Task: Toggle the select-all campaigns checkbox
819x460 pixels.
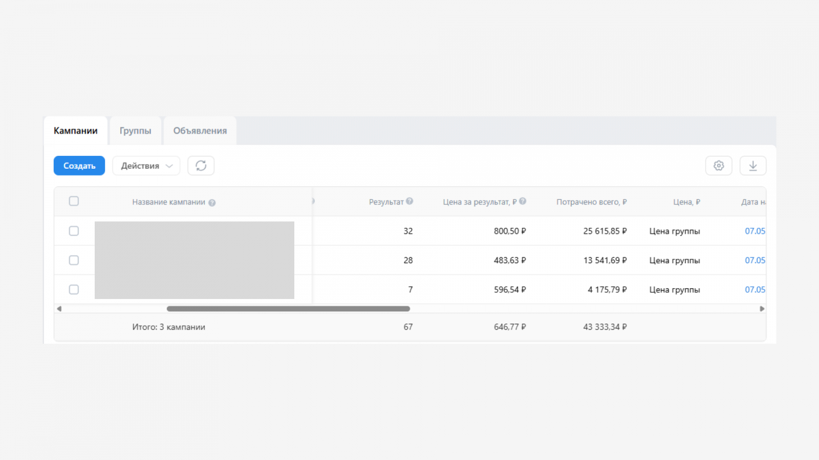Action: pyautogui.click(x=74, y=201)
